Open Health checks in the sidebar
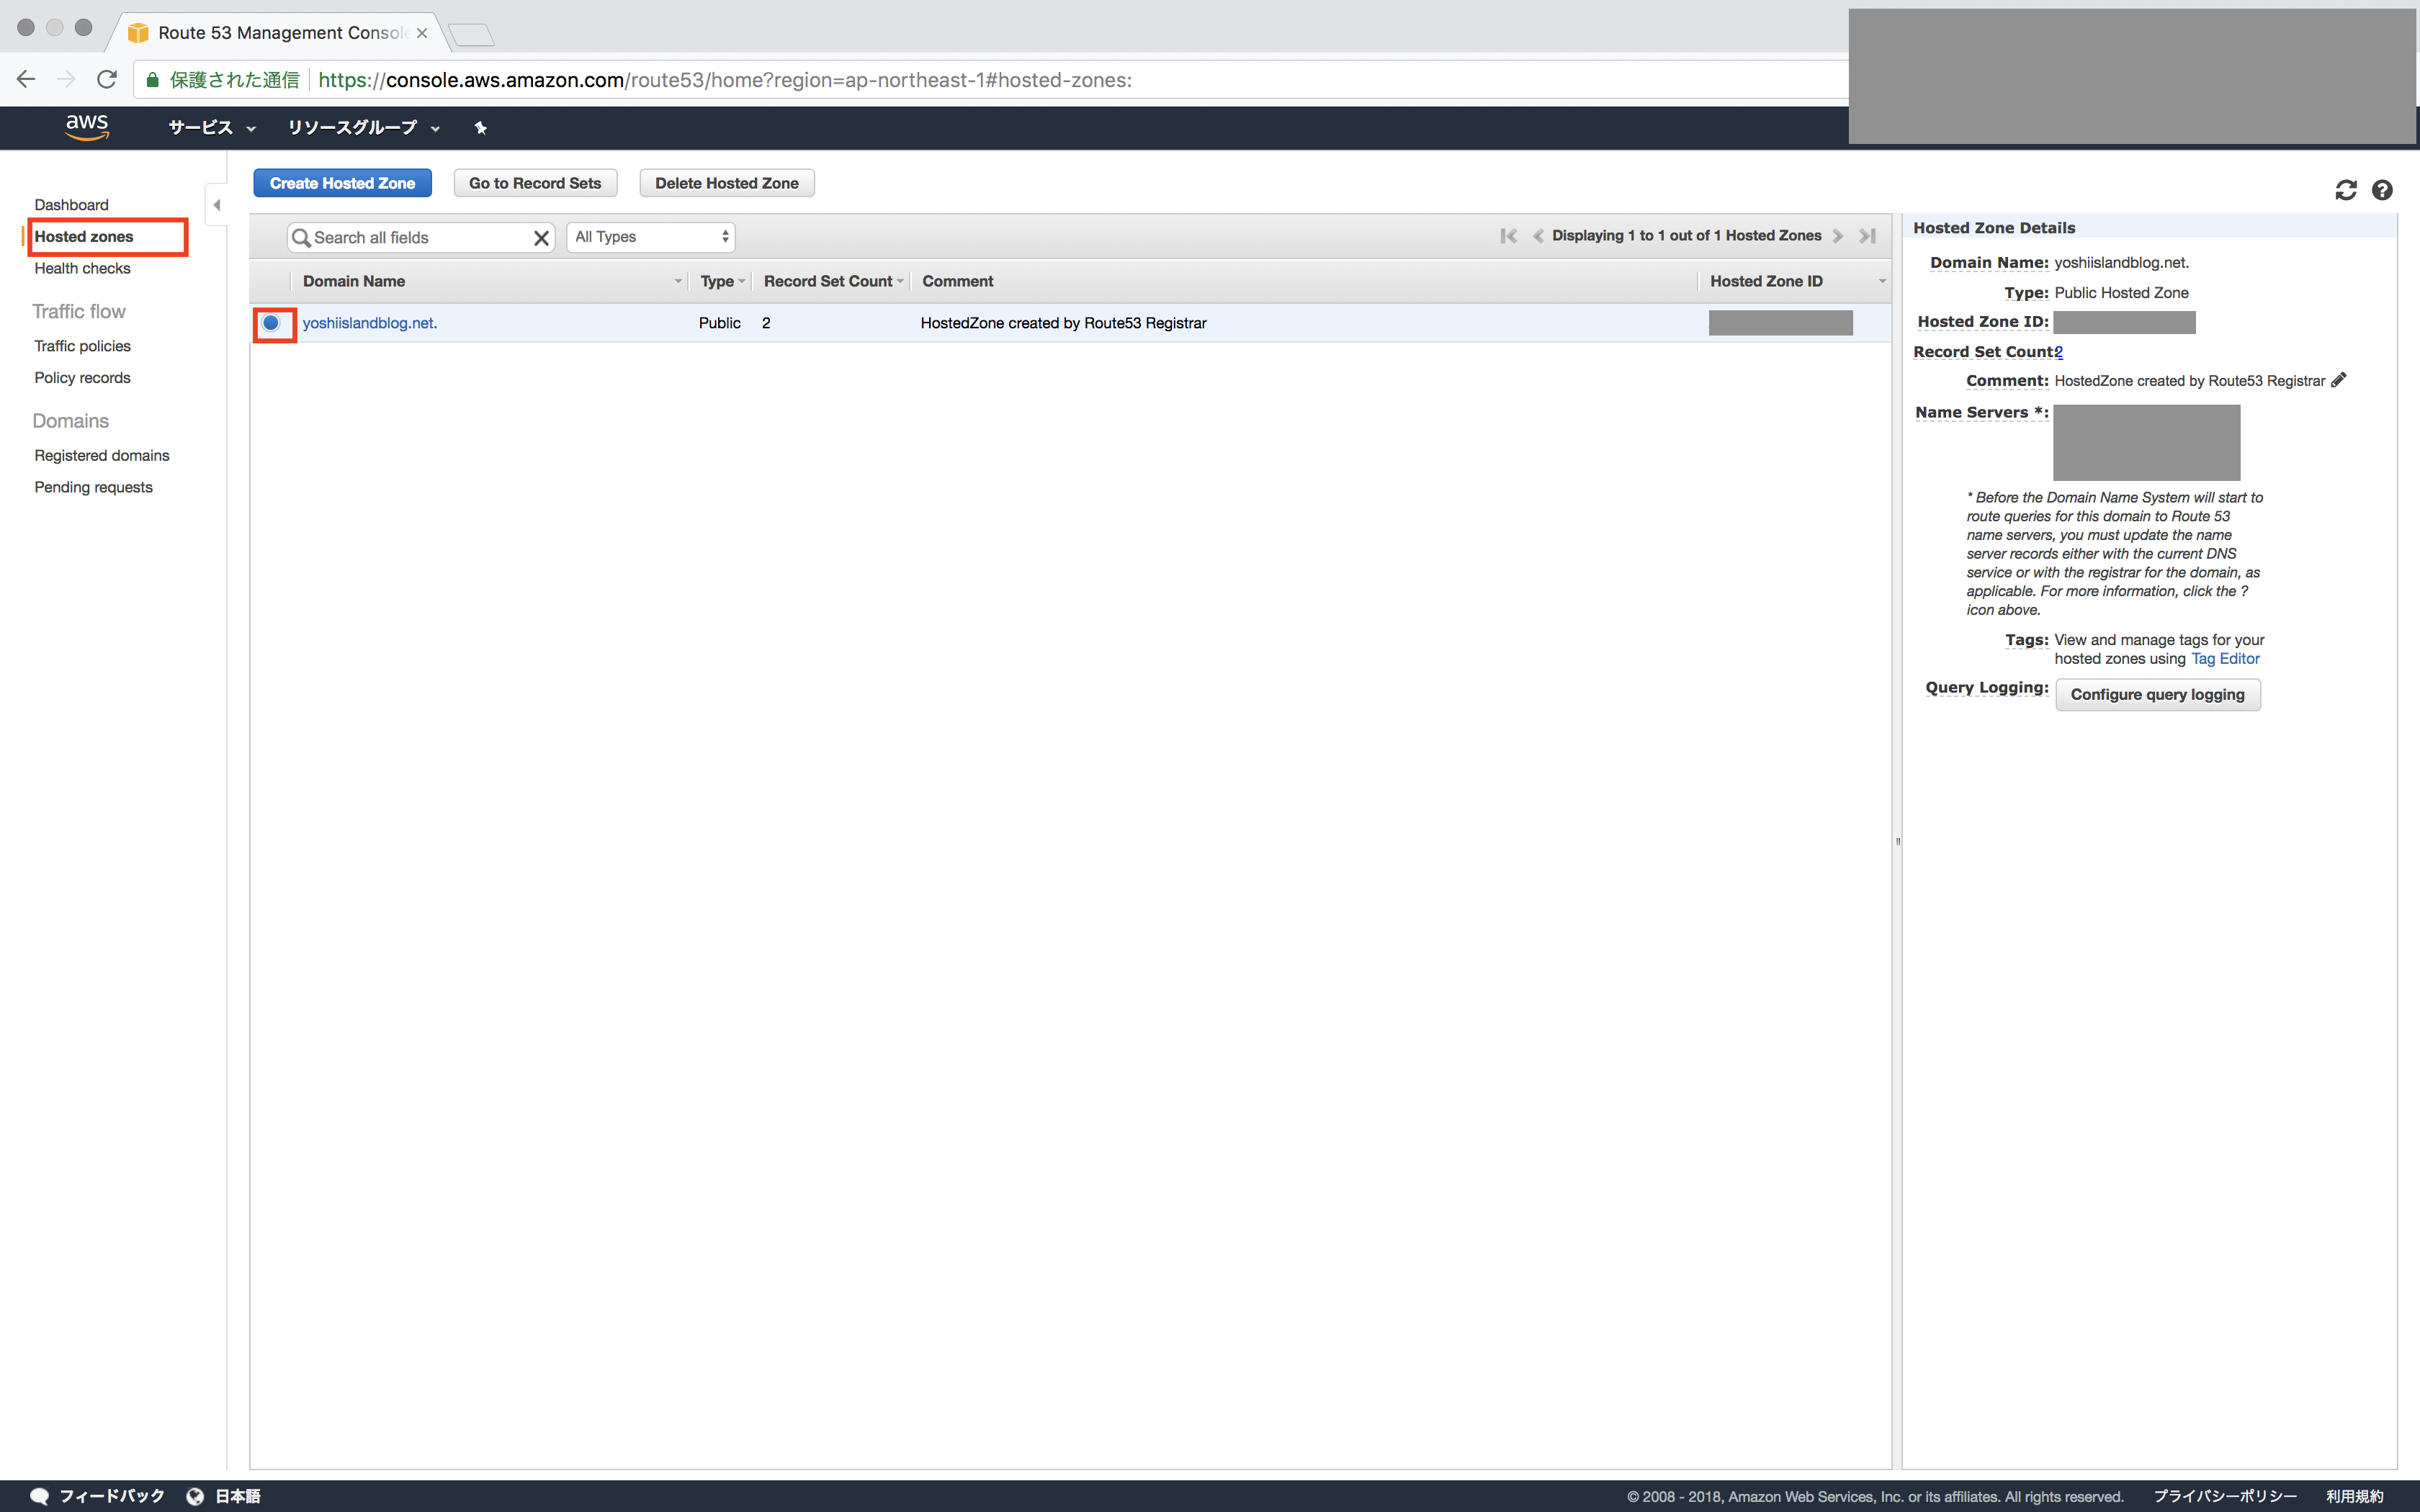The width and height of the screenshot is (2420, 1512). pyautogui.click(x=82, y=269)
